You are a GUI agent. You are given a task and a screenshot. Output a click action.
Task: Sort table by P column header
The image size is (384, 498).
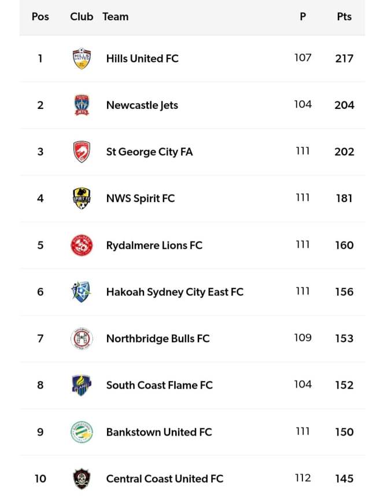pos(302,17)
